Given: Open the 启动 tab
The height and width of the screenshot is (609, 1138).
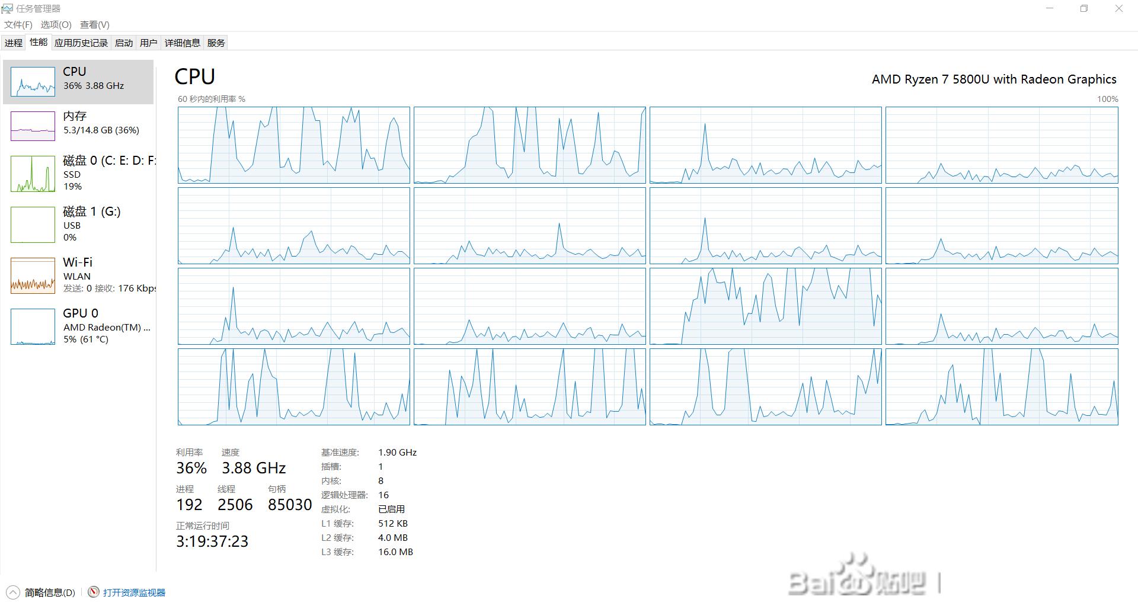Looking at the screenshot, I should pos(123,43).
